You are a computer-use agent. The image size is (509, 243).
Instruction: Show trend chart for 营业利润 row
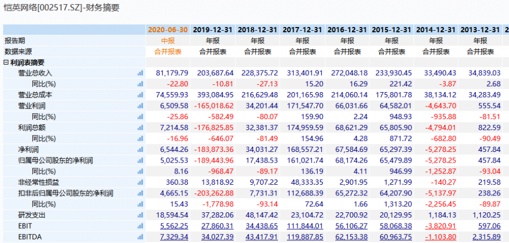pyautogui.click(x=141, y=106)
